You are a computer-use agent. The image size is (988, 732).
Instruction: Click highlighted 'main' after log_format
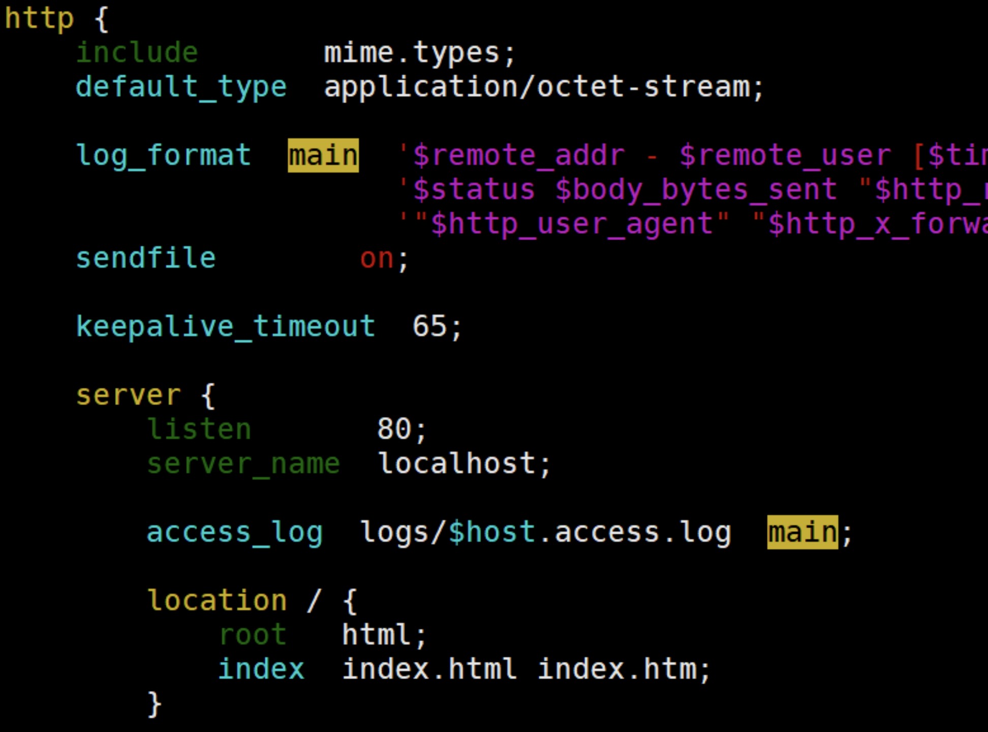click(x=323, y=156)
